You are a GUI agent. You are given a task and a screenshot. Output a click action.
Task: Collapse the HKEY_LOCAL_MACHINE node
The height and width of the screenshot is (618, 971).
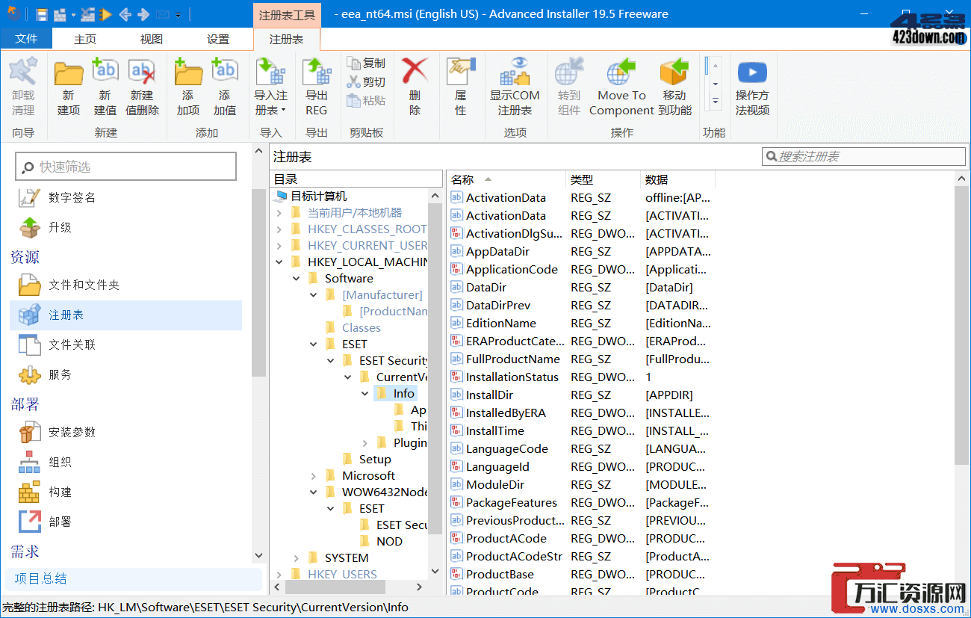coord(279,262)
